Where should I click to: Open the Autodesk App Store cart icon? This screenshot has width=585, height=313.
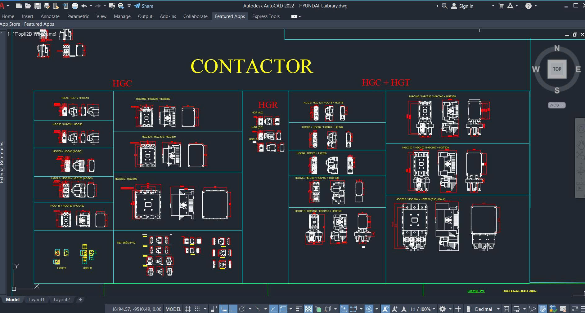click(x=501, y=6)
